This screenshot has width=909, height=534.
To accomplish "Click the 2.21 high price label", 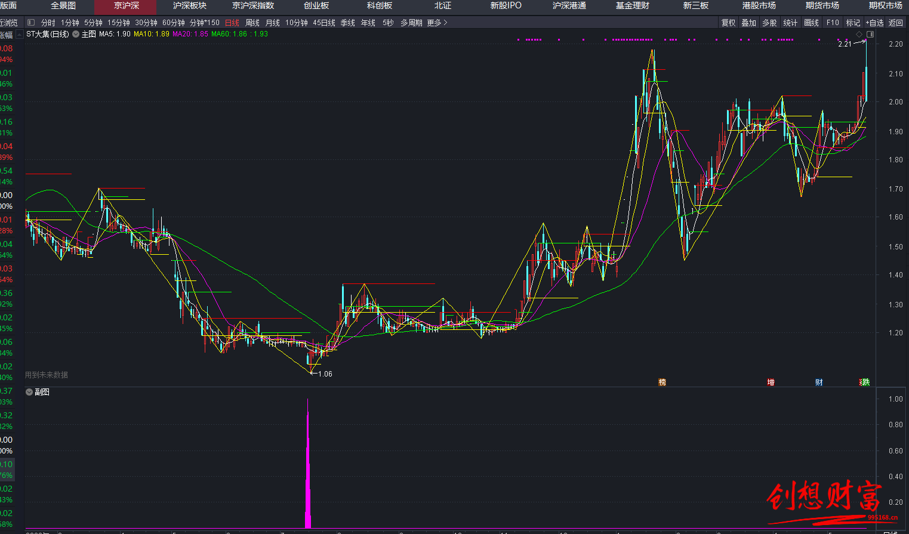I will pyautogui.click(x=845, y=44).
